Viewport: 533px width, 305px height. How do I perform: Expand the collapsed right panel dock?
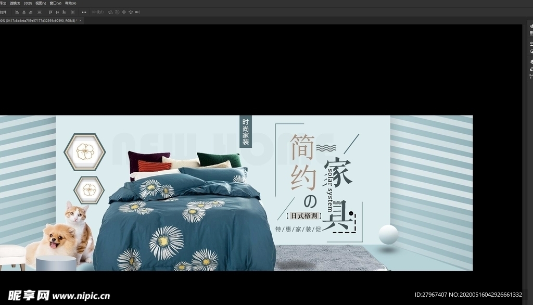click(530, 24)
